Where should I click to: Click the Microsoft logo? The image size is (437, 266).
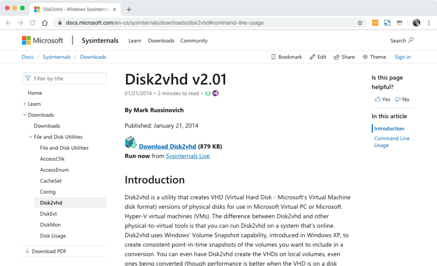point(42,40)
